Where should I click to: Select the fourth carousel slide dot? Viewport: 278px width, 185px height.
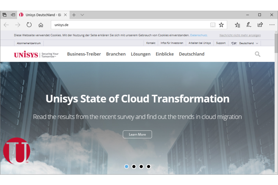click(149, 166)
